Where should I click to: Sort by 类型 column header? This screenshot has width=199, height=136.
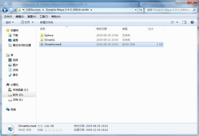point(125,29)
